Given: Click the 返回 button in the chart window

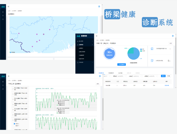Looking at the screenshot, I should point(98,84).
